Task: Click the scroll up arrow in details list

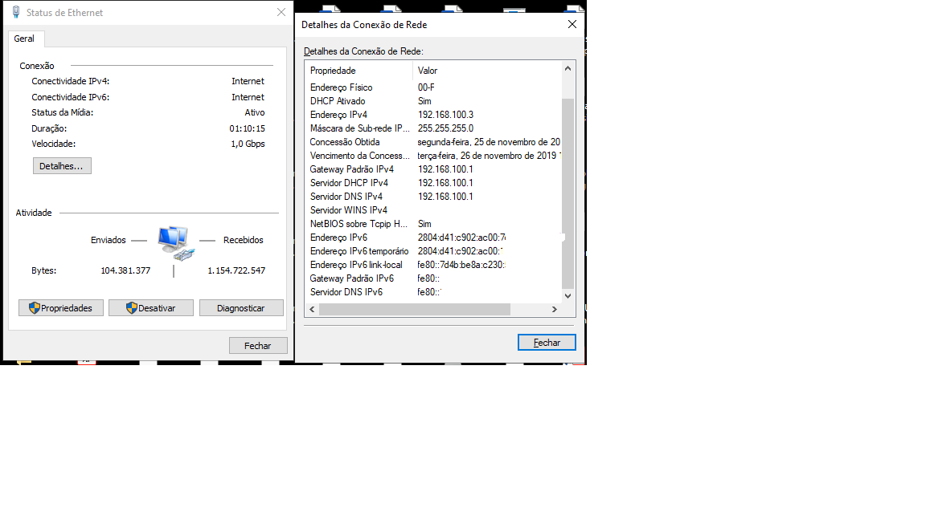Action: 567,68
